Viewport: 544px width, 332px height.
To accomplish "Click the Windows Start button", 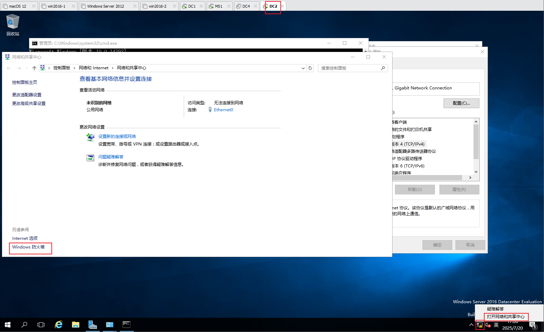I will [8, 325].
